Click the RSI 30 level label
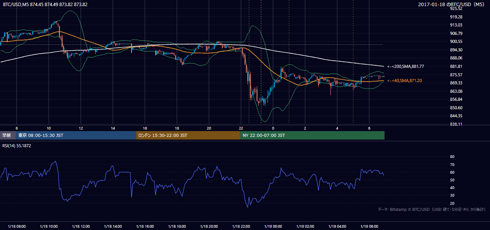Screen dimensions: 490x230 tap(452, 195)
